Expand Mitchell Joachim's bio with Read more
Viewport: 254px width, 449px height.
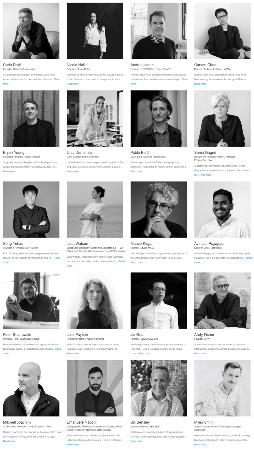9,441
